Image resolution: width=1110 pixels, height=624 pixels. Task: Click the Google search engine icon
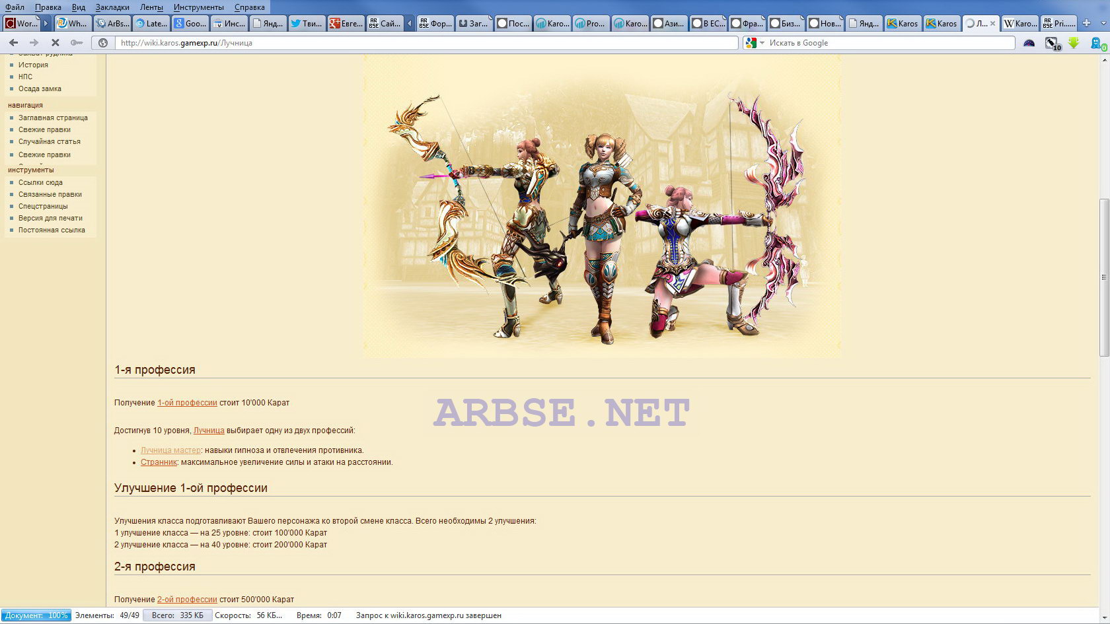[x=750, y=42]
